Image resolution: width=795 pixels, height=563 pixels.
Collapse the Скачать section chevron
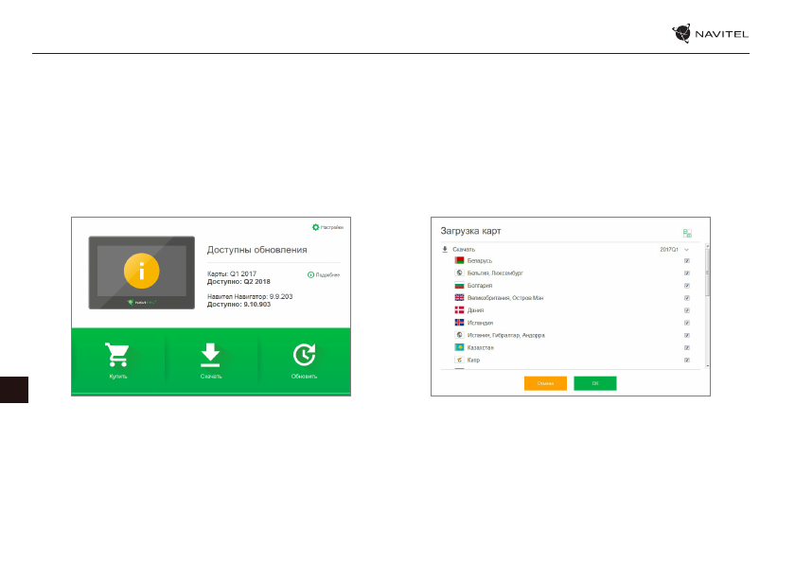tap(687, 249)
